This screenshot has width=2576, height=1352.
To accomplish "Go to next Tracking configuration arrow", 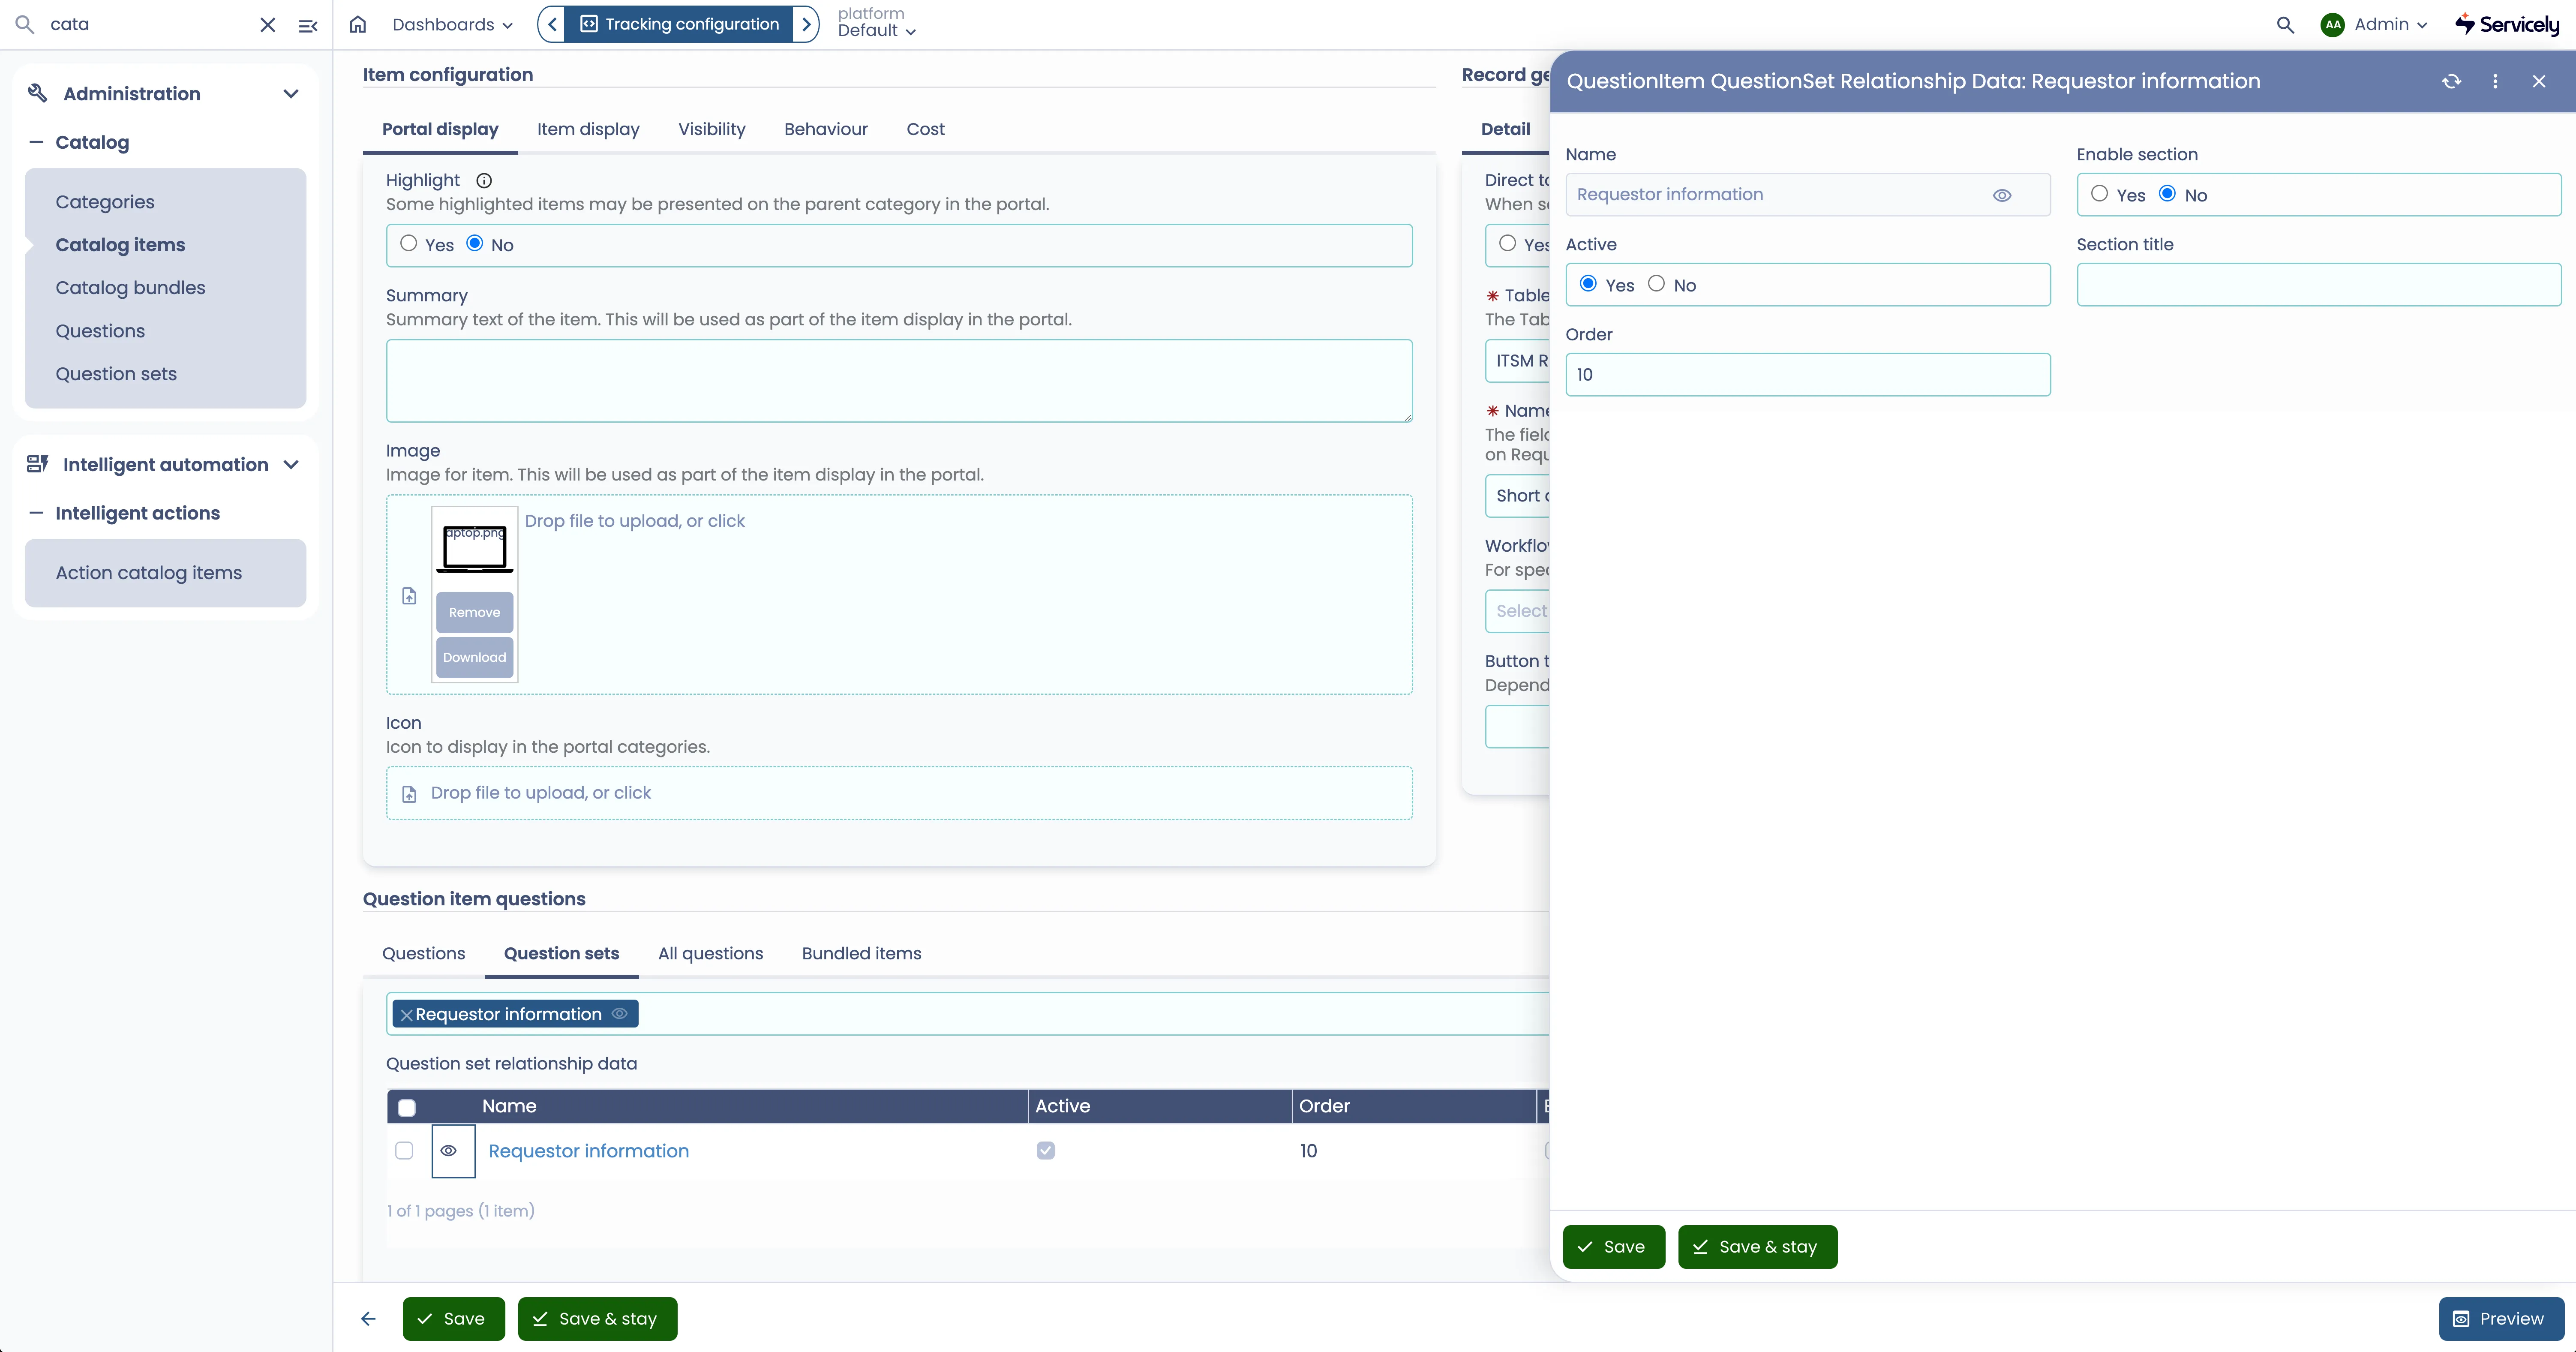I will [806, 24].
